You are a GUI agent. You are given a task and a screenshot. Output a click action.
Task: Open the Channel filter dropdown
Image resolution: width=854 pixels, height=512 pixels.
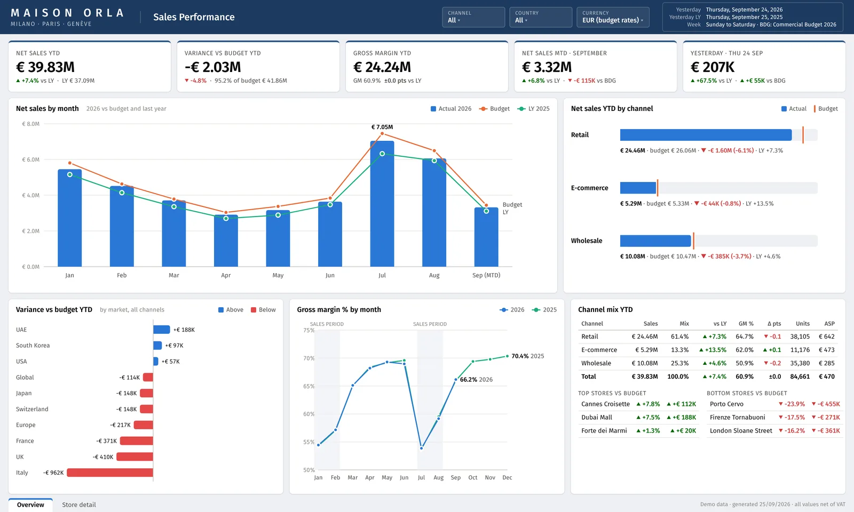473,17
